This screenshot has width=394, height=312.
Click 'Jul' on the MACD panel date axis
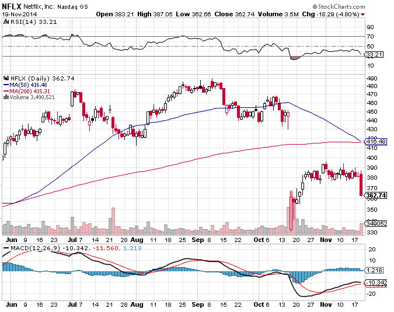coord(72,304)
